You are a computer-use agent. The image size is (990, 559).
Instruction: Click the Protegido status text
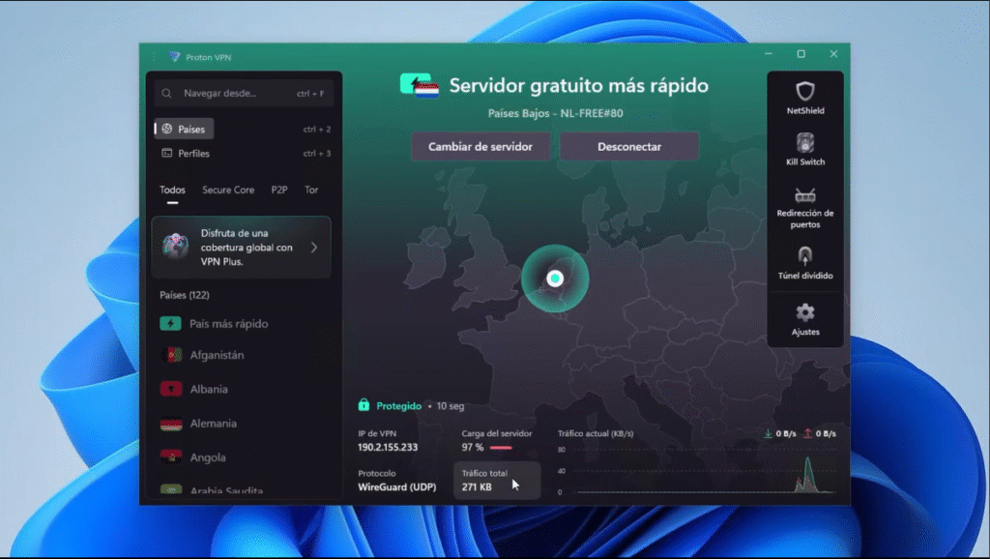[398, 406]
